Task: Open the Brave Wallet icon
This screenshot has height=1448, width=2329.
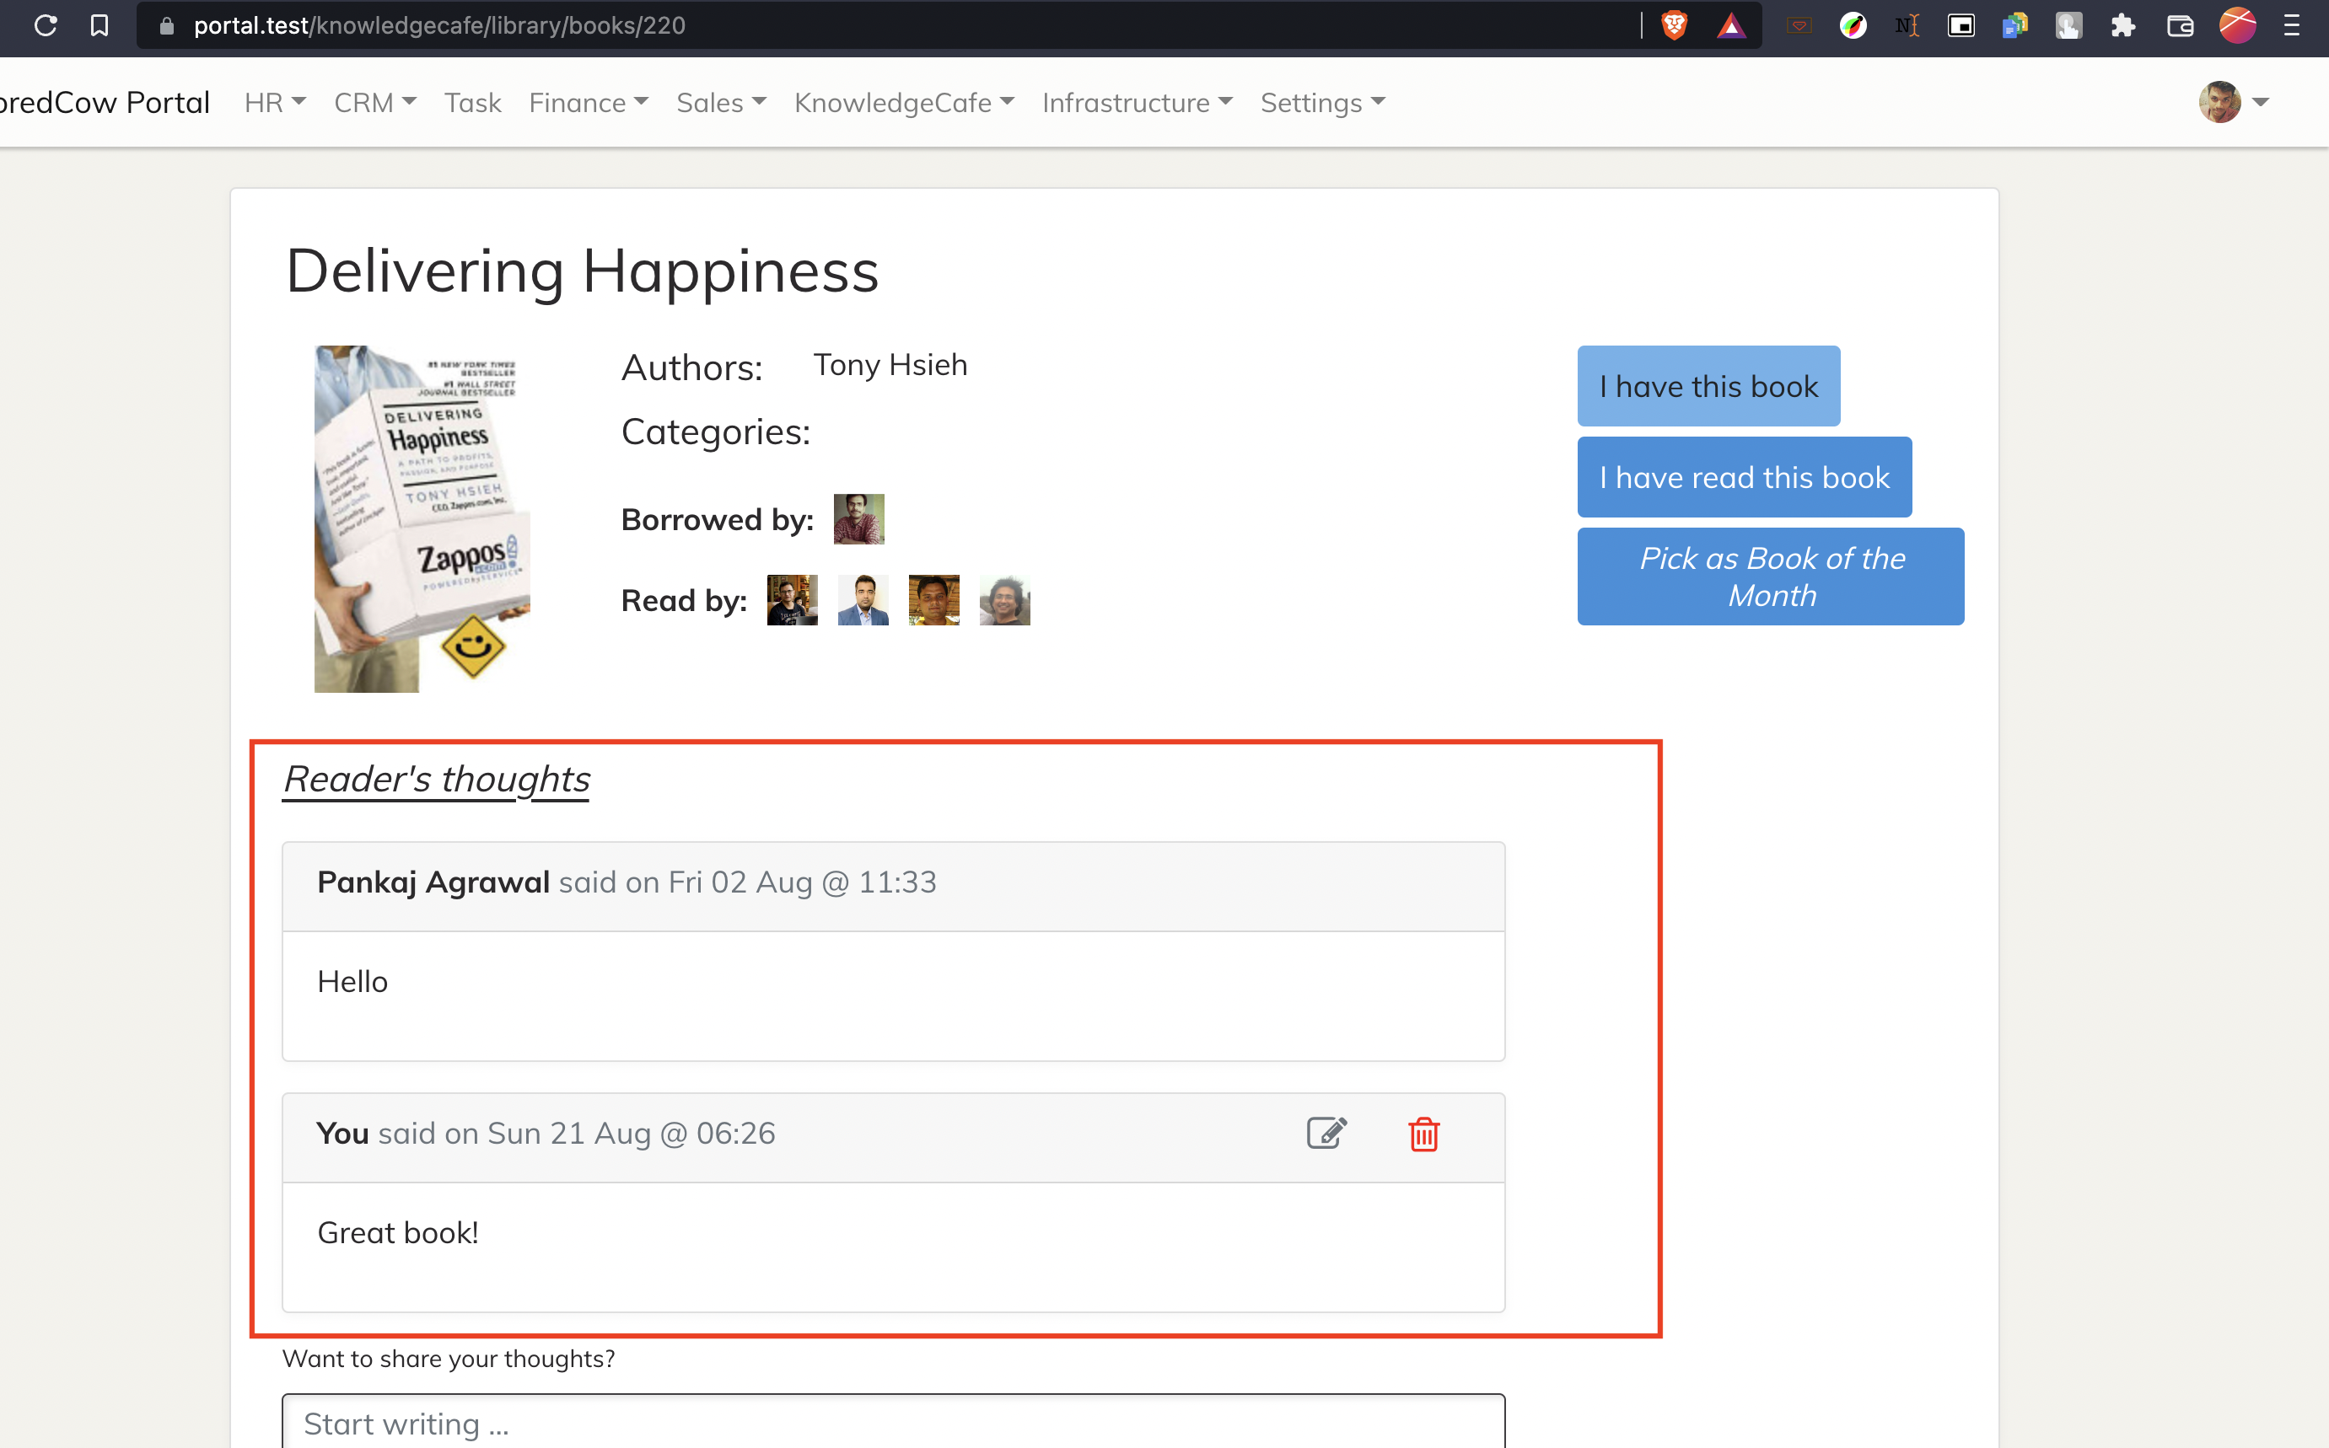Action: 2181,26
